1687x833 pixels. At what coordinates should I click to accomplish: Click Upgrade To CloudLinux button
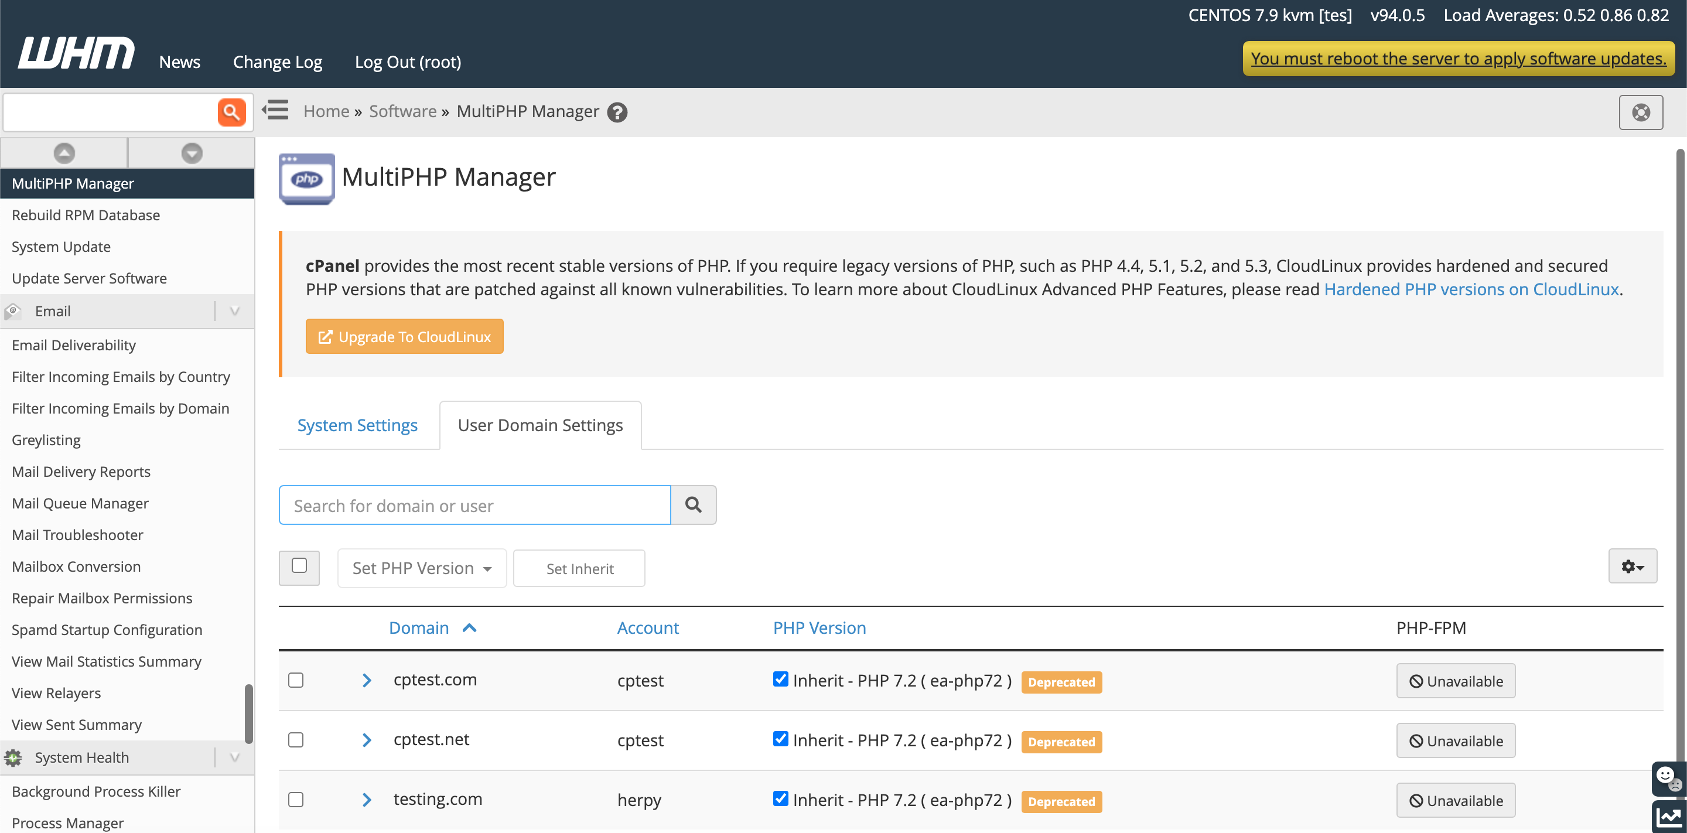coord(404,336)
